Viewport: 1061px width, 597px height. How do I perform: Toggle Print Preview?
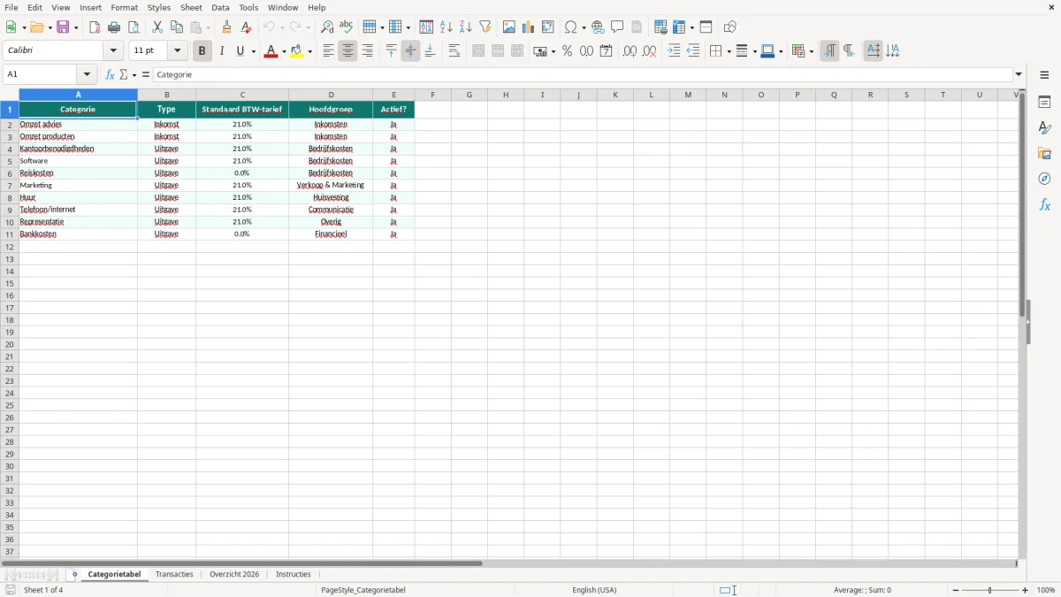click(x=134, y=27)
